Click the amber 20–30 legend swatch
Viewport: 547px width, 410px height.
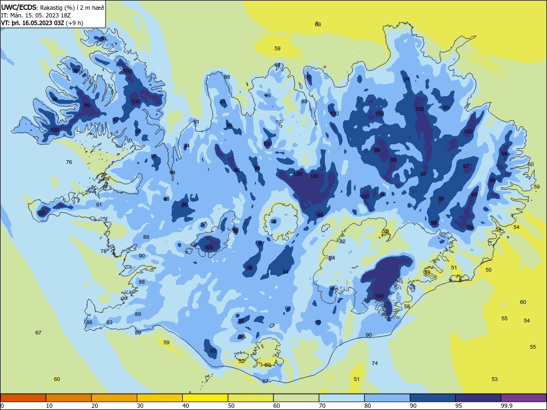(x=114, y=398)
